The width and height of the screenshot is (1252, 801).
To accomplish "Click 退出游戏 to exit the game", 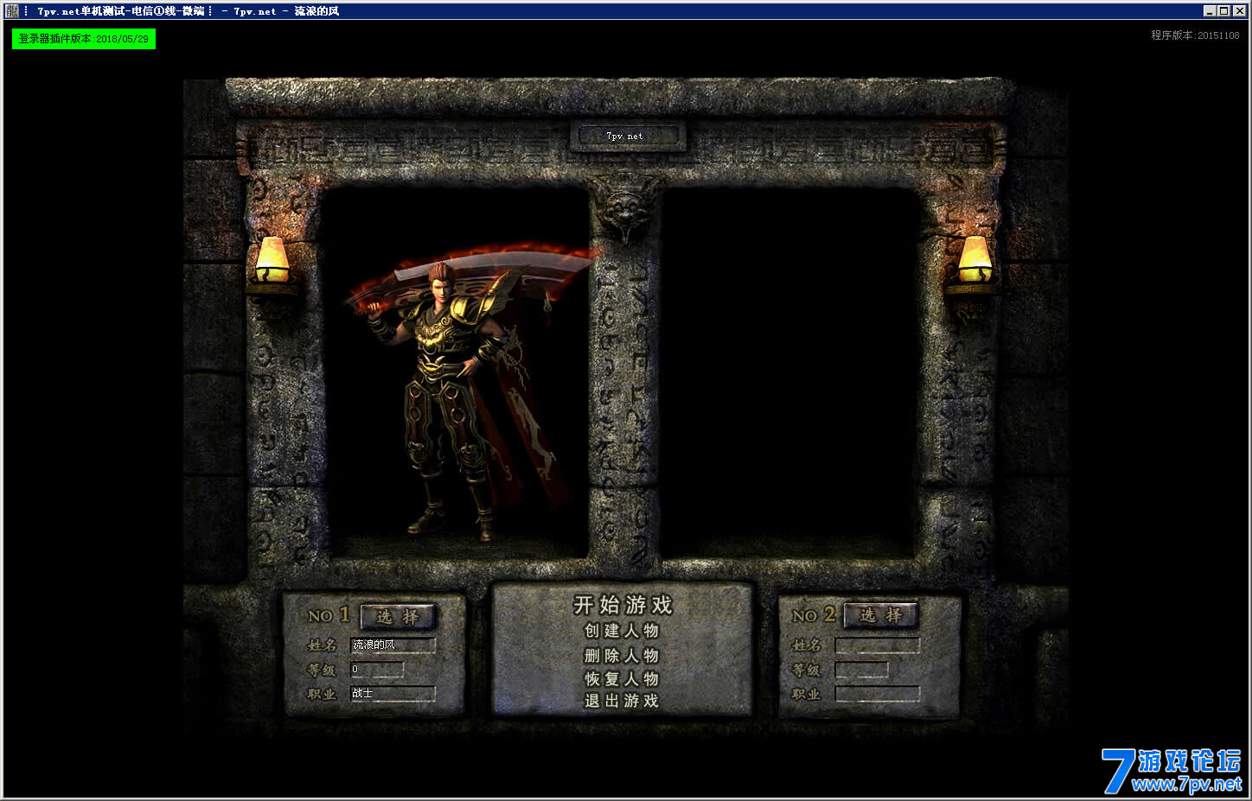I will [x=622, y=701].
